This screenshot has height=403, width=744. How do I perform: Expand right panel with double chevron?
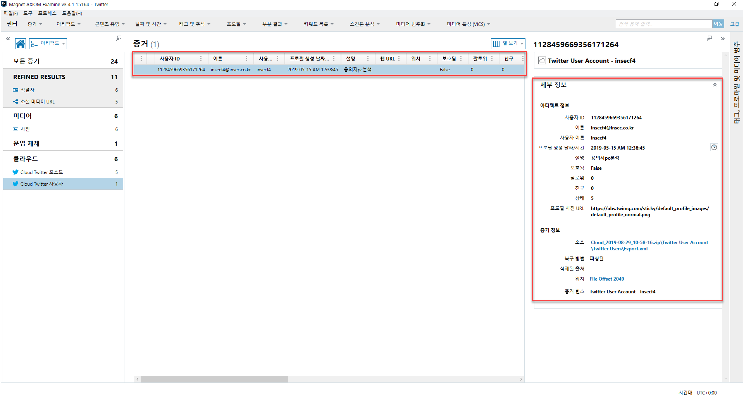point(723,39)
